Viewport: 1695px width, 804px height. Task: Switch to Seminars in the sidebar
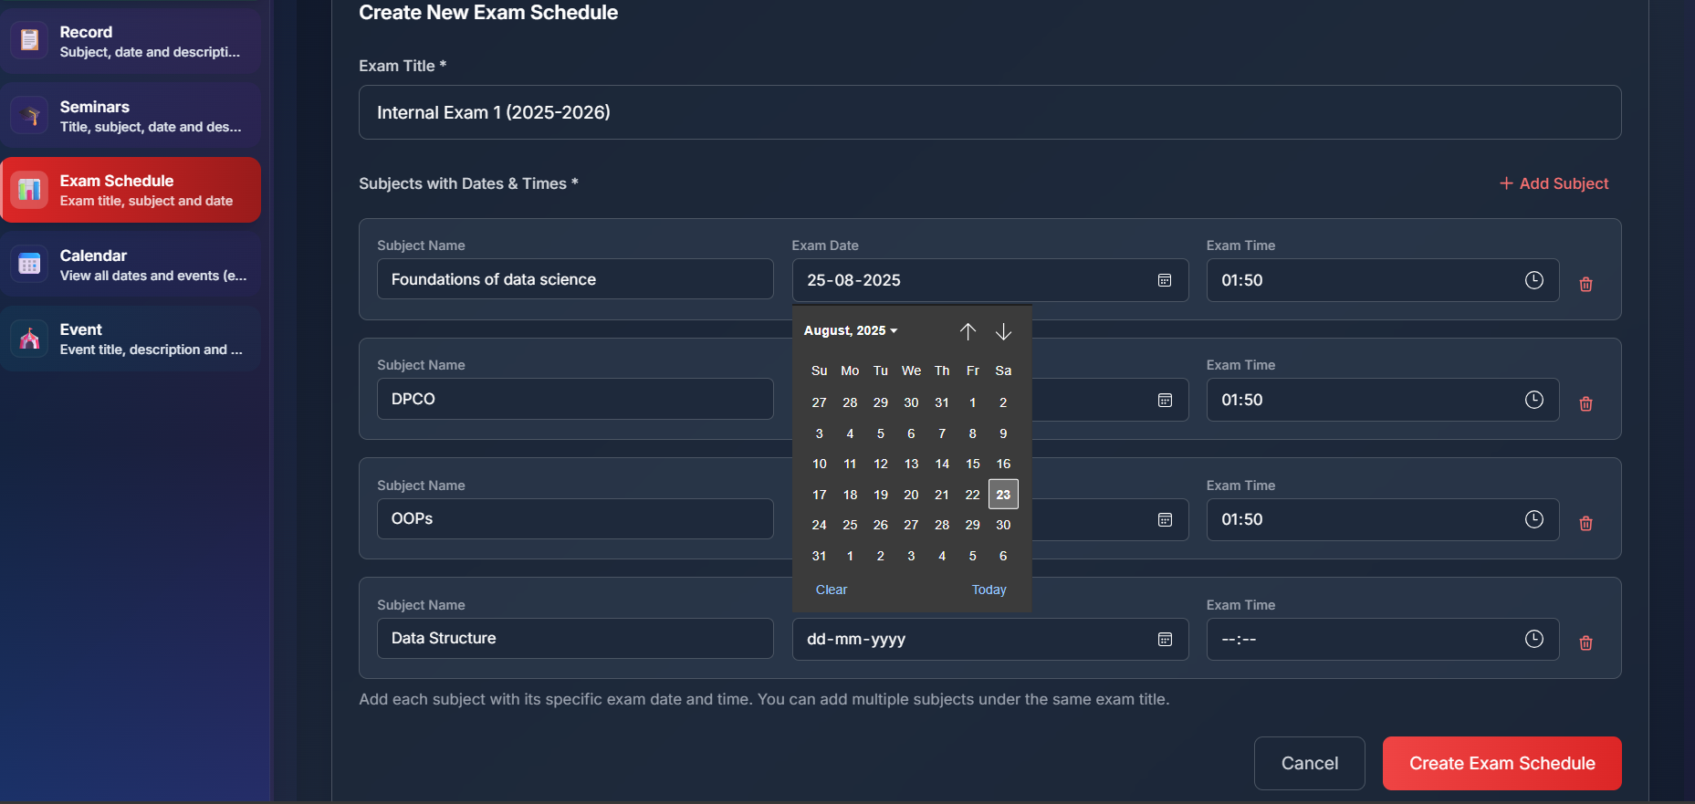131,116
